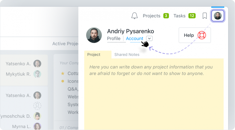Open the Tasks counter showing 12

[192, 16]
